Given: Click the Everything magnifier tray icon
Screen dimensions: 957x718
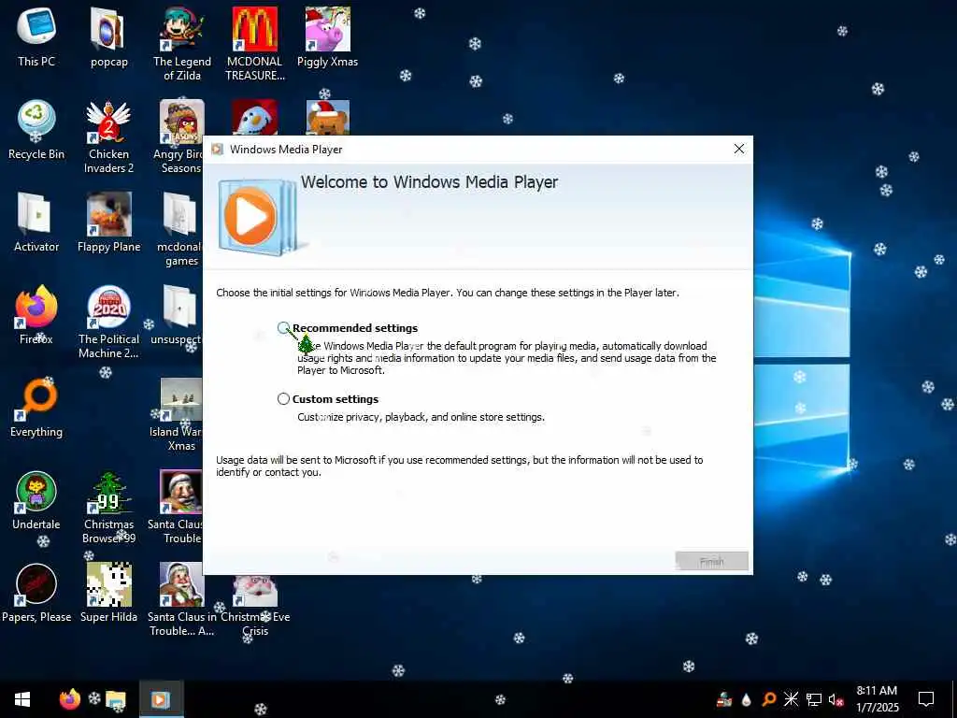Looking at the screenshot, I should (768, 699).
